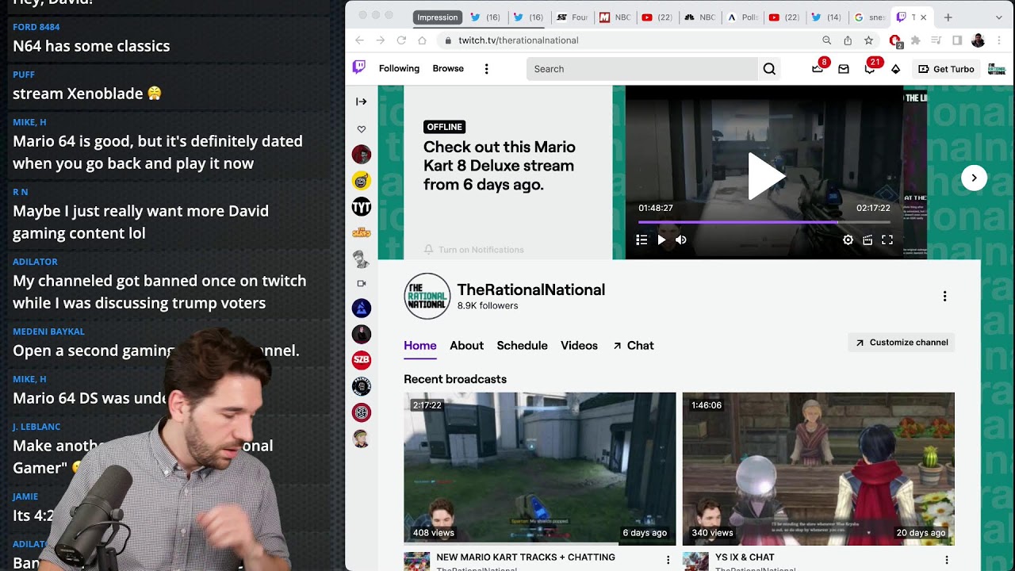
Task: Expand the Chrome tab search chevron
Action: pyautogui.click(x=999, y=17)
